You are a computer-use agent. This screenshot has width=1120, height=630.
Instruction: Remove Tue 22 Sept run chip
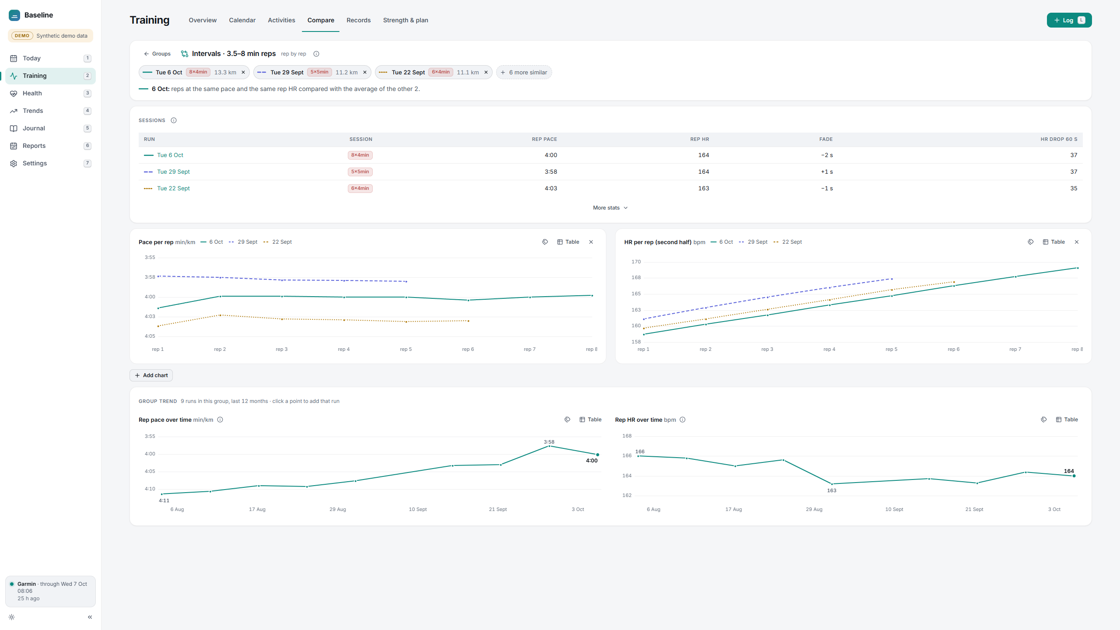tap(486, 72)
